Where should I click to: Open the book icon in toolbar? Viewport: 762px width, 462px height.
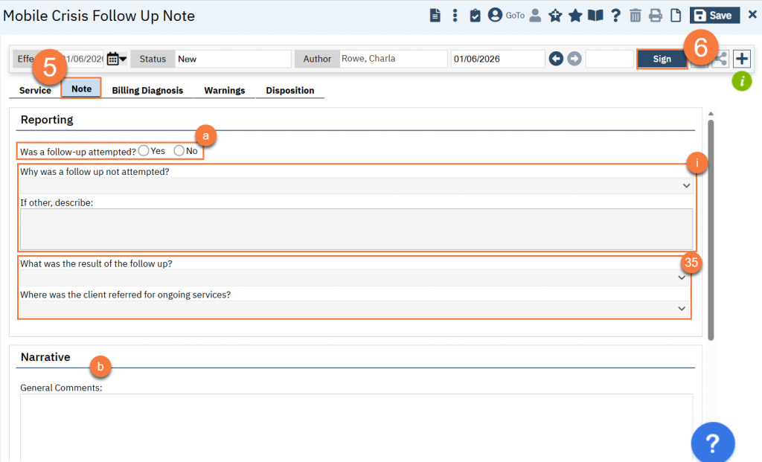[x=595, y=16]
